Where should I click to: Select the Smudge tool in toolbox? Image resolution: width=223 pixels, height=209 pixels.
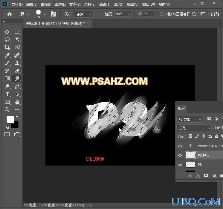(17, 79)
